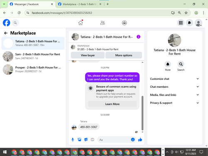Image resolution: width=208 pixels, height=156 pixels.
Task: Click the purple conversation information icon
Action: click(x=139, y=37)
